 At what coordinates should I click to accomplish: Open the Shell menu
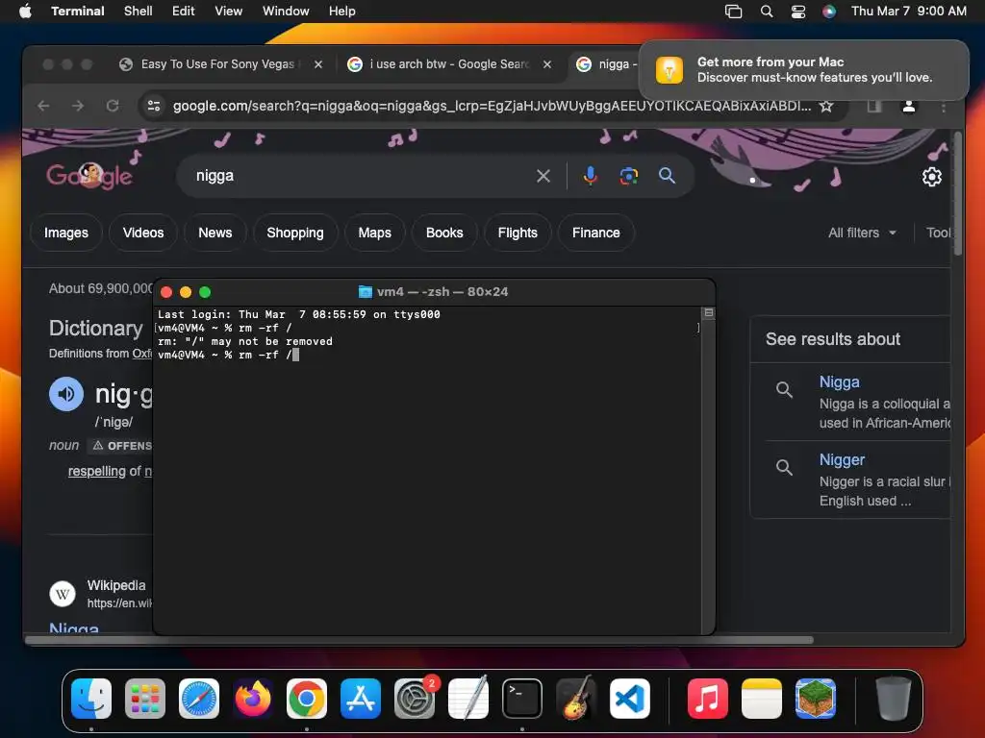pos(139,11)
